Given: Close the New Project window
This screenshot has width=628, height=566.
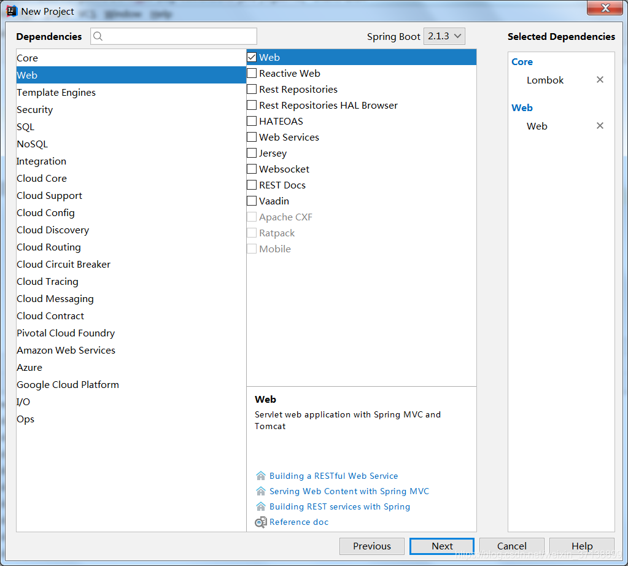Looking at the screenshot, I should point(605,8).
